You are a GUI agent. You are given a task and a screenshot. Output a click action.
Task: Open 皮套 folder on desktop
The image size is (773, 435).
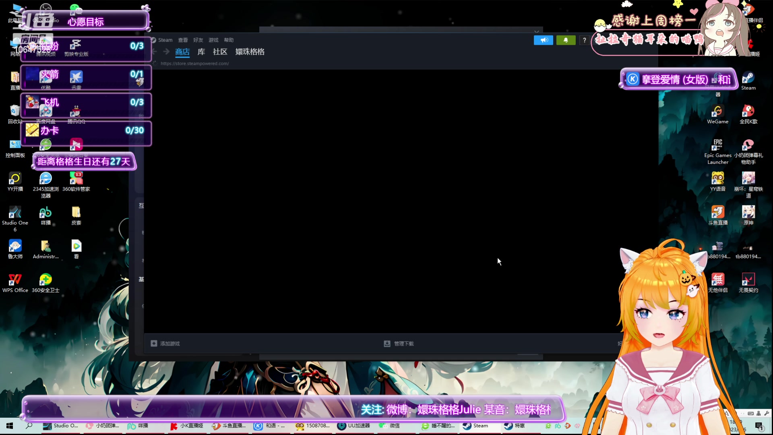tap(76, 215)
